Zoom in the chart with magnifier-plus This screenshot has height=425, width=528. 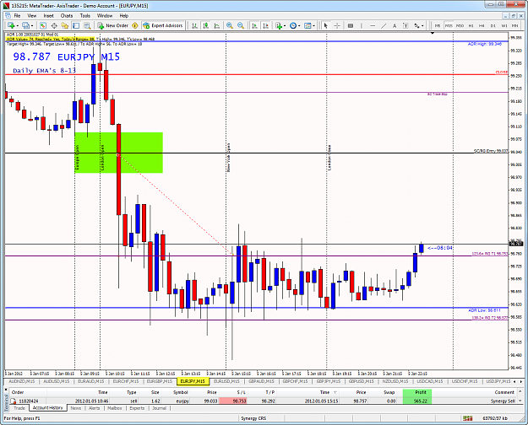pyautogui.click(x=230, y=25)
